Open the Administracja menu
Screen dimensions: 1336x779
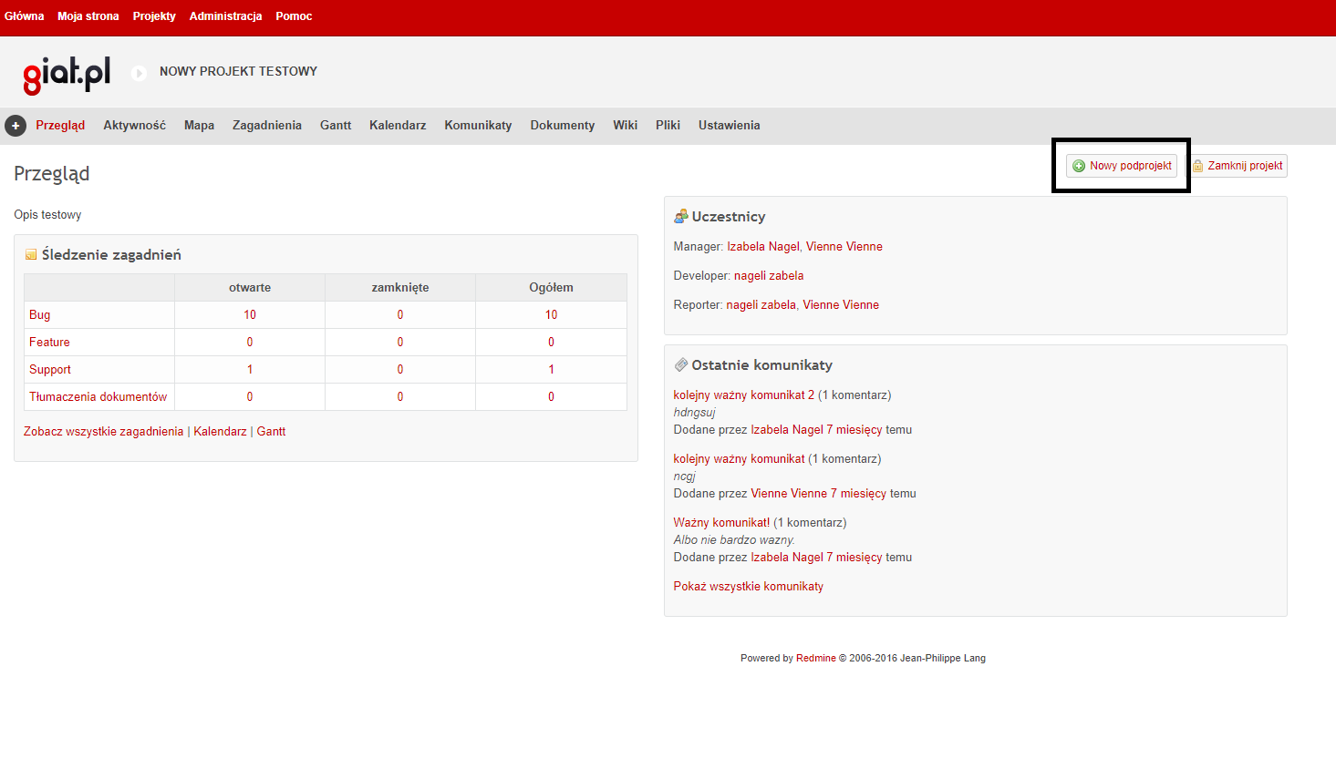click(x=225, y=16)
